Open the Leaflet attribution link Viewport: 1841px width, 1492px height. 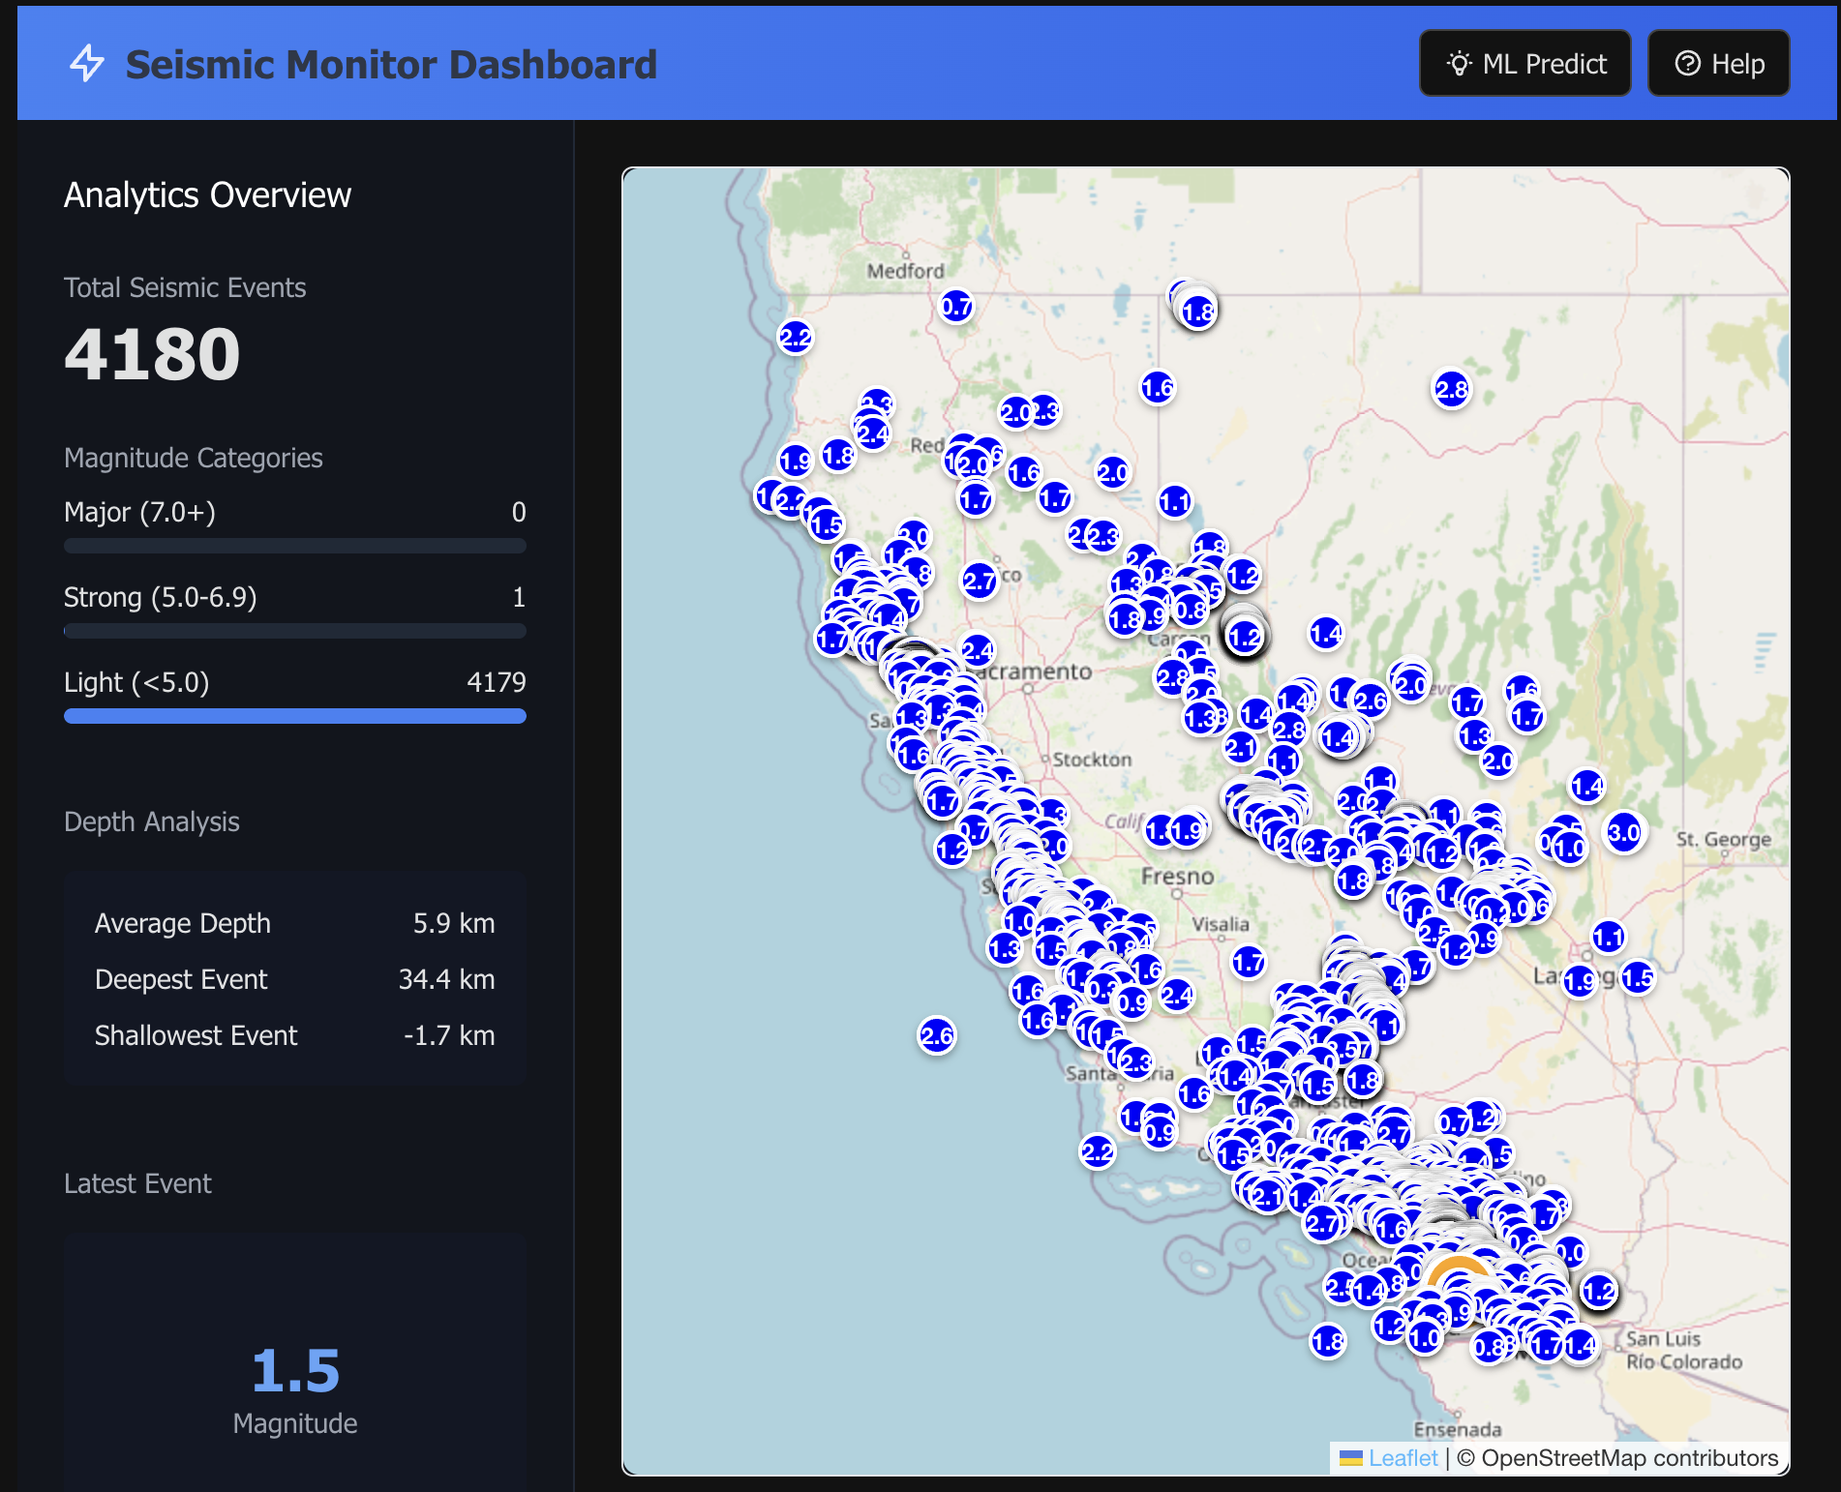click(1403, 1458)
